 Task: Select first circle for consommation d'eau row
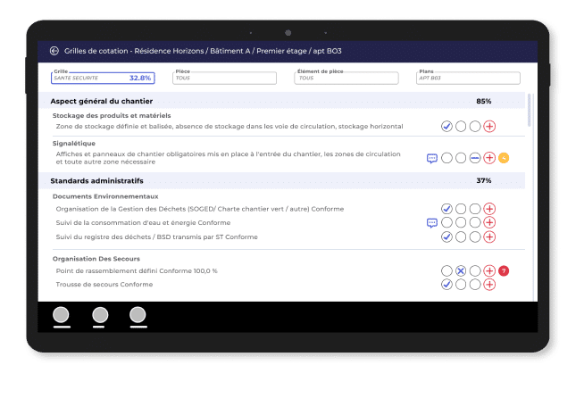[x=446, y=222]
